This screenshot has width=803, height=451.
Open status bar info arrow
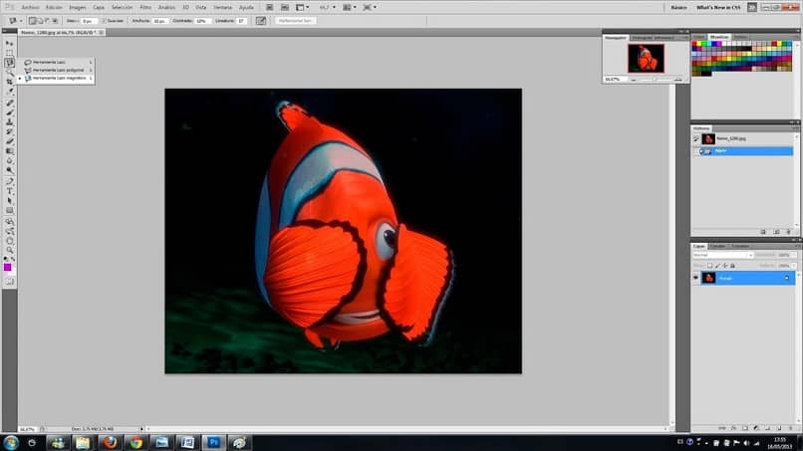(141, 429)
